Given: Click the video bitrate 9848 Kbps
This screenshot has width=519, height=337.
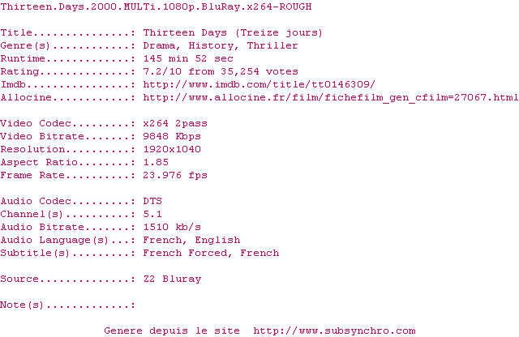Looking at the screenshot, I should (172, 136).
